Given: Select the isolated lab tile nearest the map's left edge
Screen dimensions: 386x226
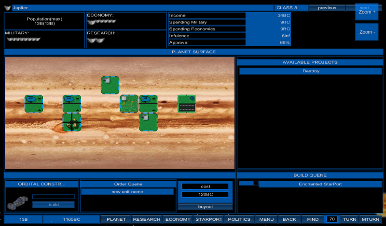Looking at the screenshot, I should tap(34, 104).
